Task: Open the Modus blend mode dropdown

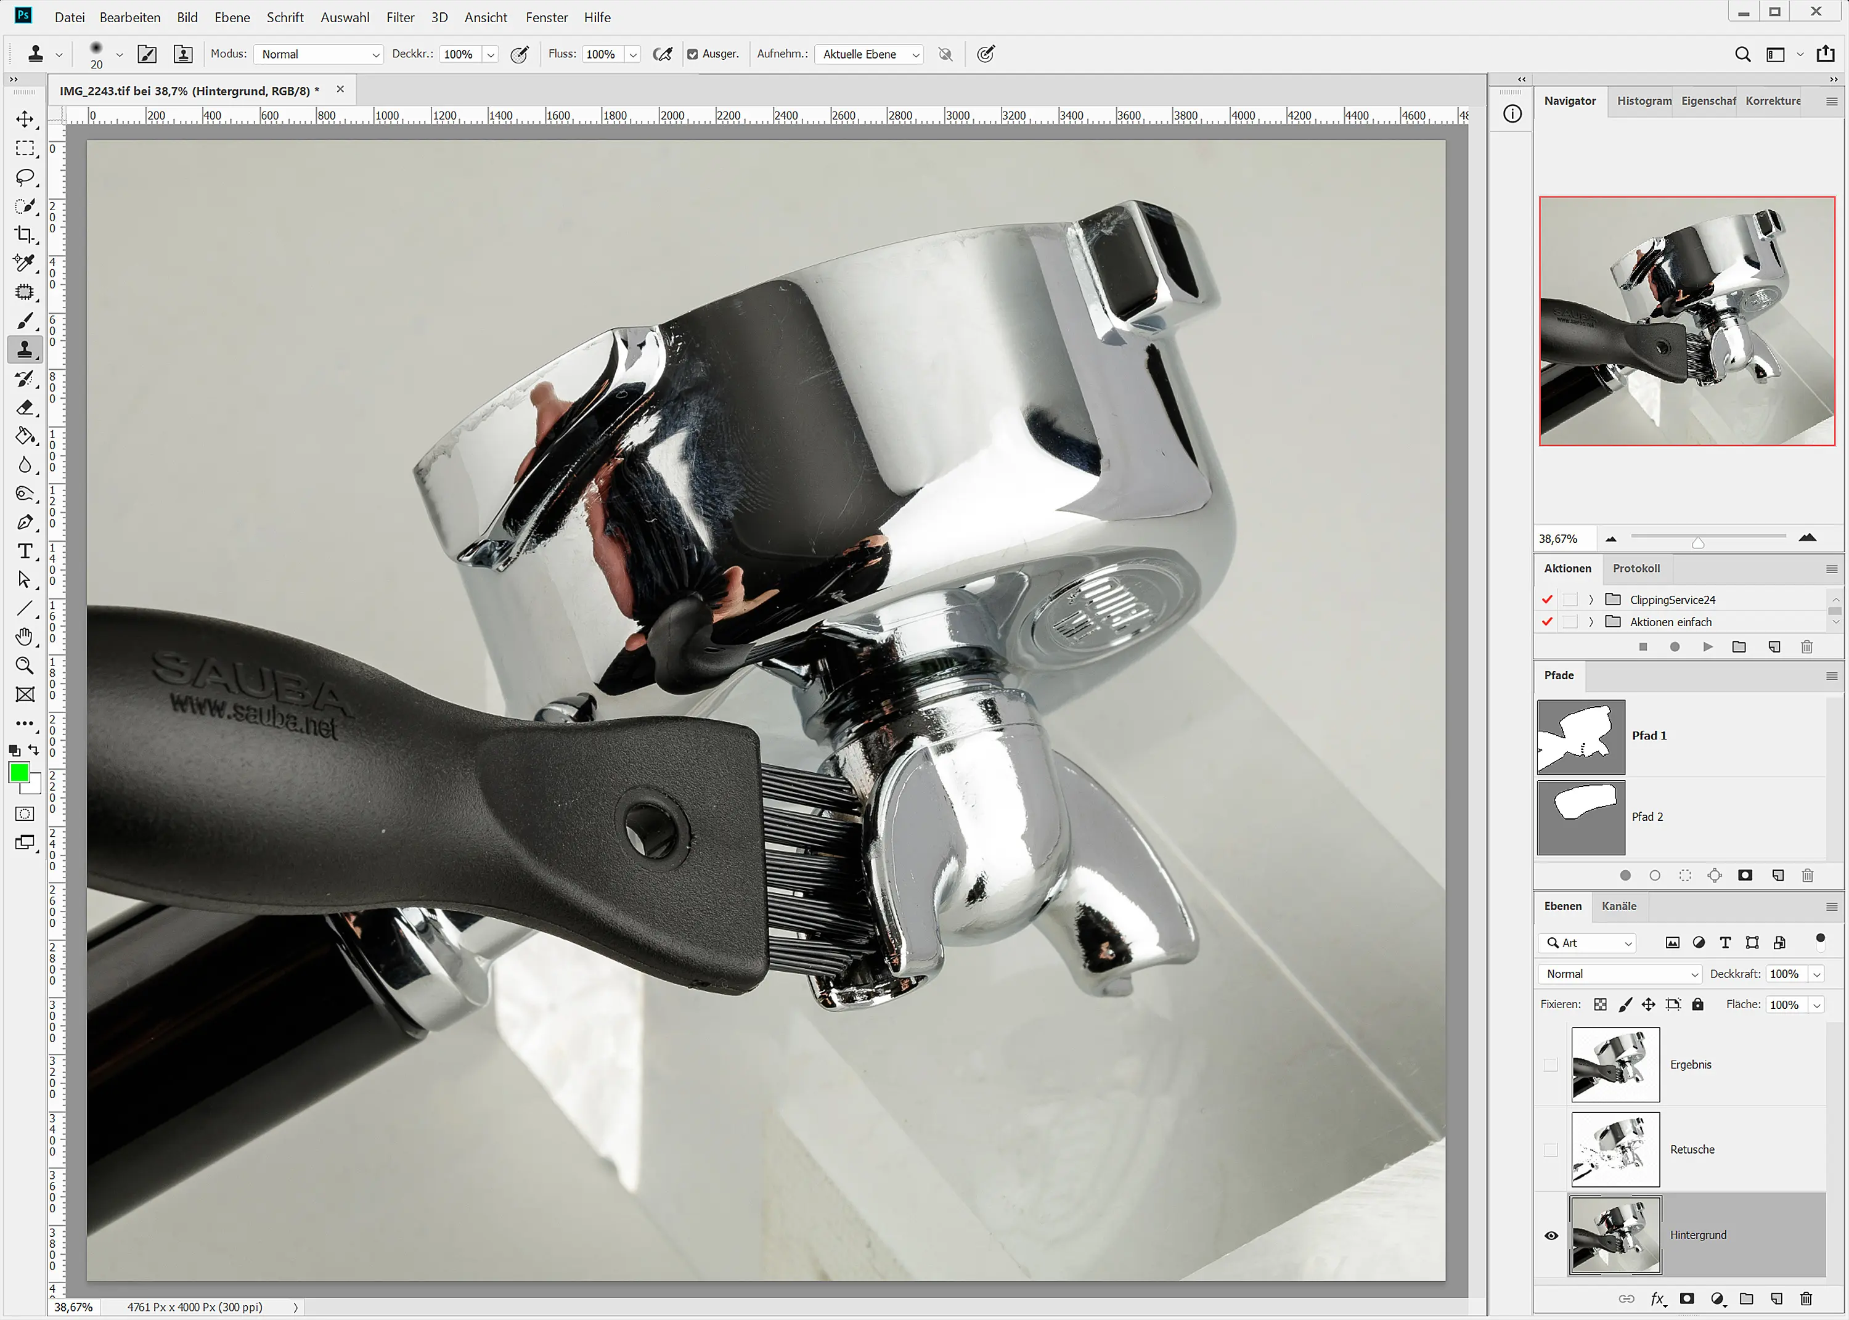Action: (x=319, y=54)
